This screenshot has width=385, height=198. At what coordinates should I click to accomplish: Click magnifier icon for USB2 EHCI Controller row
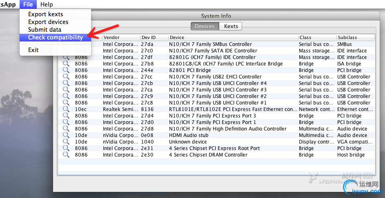tap(66, 76)
